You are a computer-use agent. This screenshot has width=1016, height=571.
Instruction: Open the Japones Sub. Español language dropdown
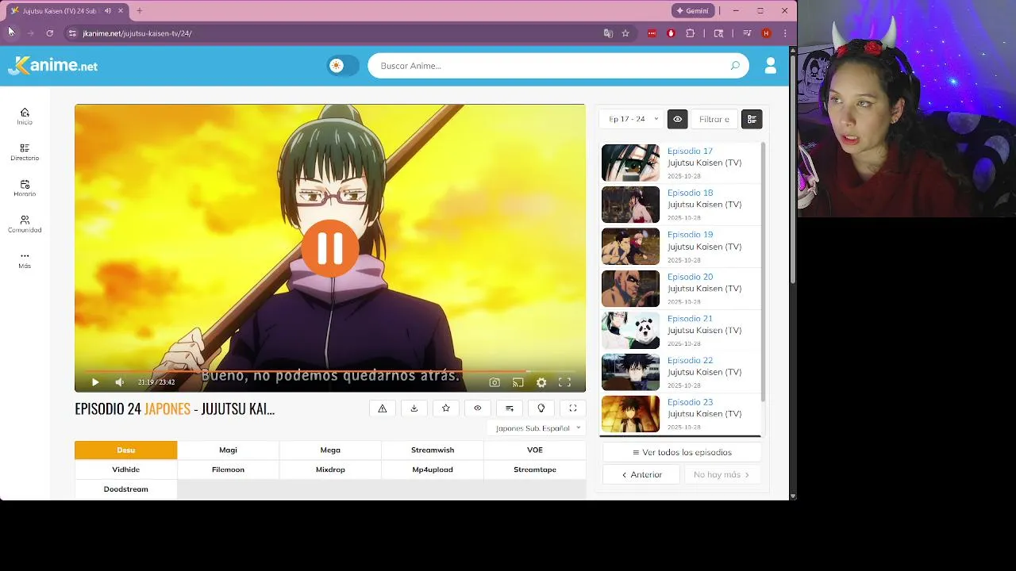click(537, 428)
